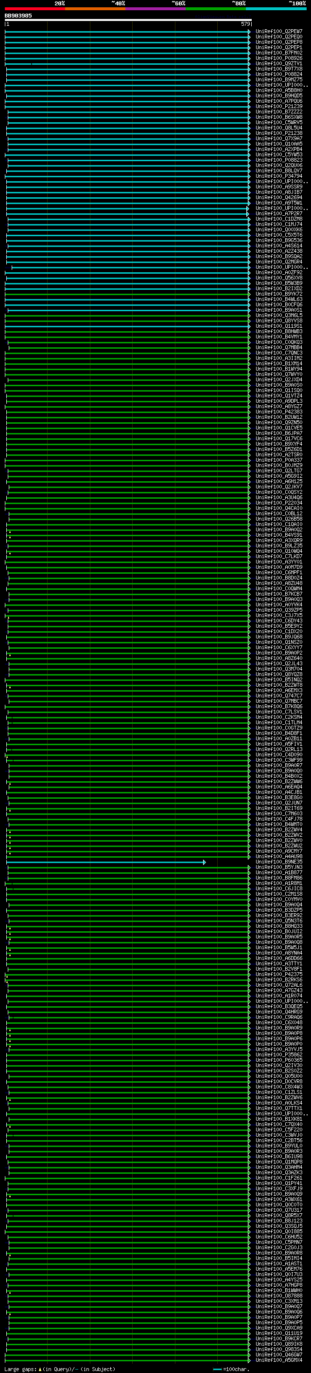The height and width of the screenshot is (1373, 311).
Task: Click hit label UniRef100_Q11U19
Action: (x=279, y=1334)
